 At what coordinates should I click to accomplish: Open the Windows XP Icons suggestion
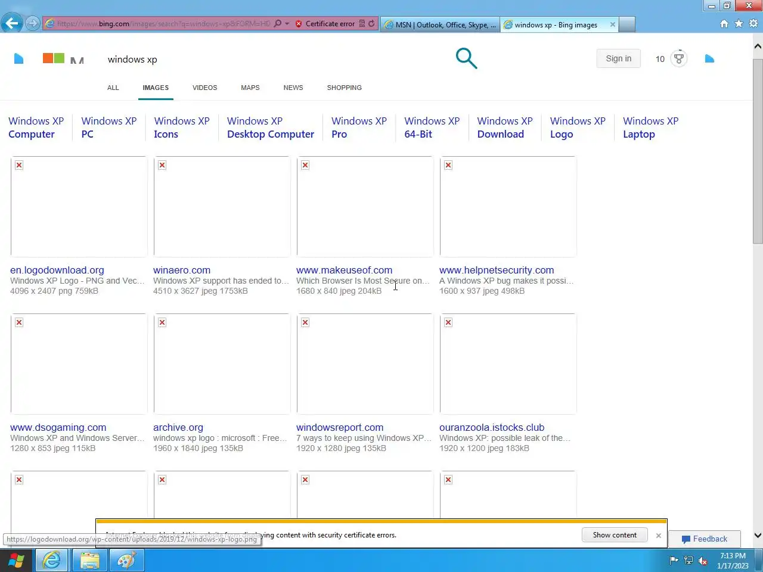[182, 128]
